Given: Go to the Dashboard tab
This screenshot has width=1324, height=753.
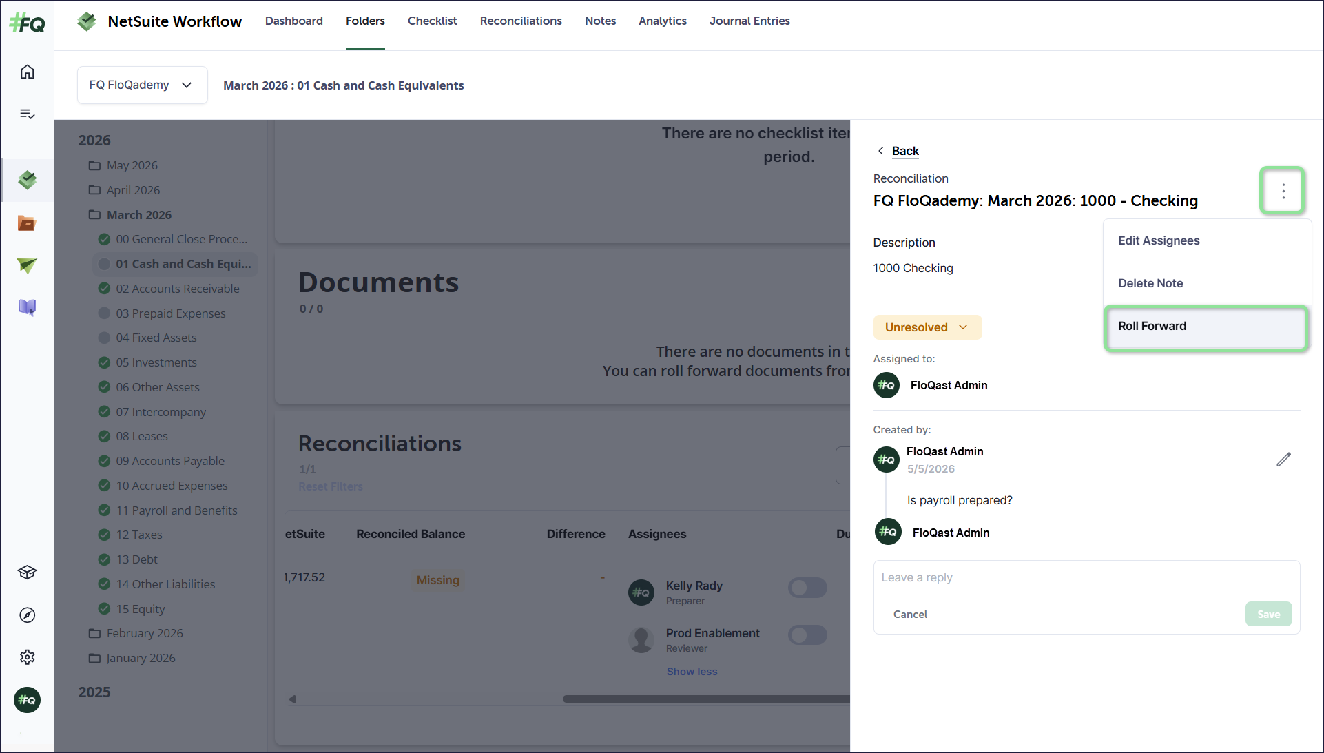Looking at the screenshot, I should 294,21.
